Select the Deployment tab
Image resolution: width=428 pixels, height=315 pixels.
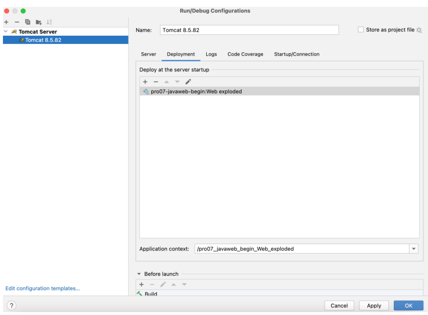(x=181, y=54)
